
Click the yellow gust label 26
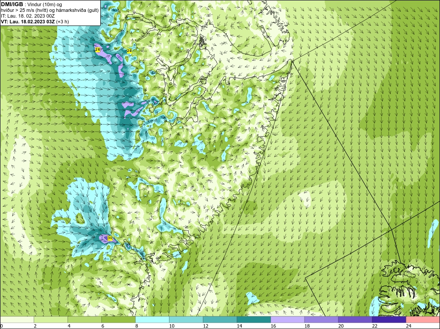(x=97, y=49)
